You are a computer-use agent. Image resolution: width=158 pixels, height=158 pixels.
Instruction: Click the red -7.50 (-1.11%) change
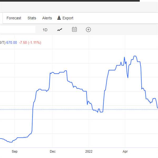point(30,43)
